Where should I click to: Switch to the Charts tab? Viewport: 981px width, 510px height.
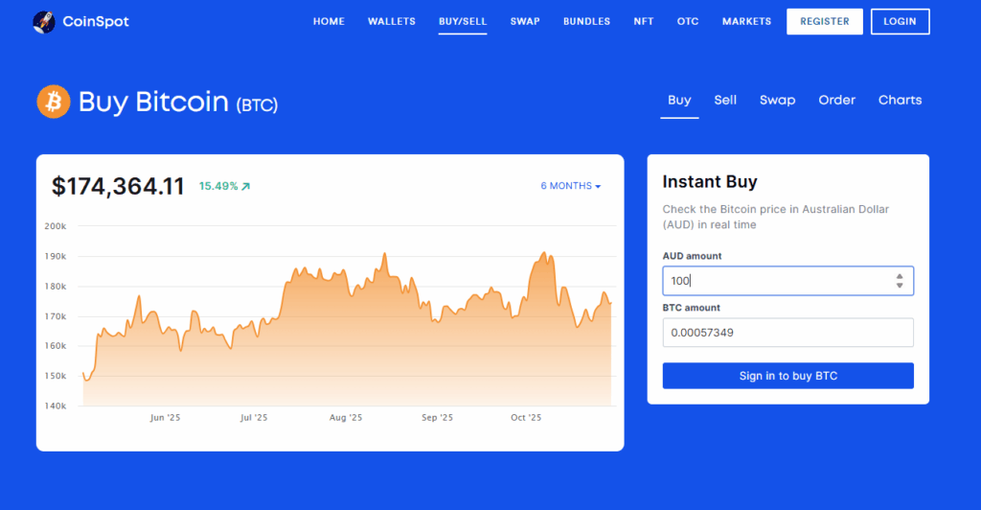pyautogui.click(x=900, y=100)
